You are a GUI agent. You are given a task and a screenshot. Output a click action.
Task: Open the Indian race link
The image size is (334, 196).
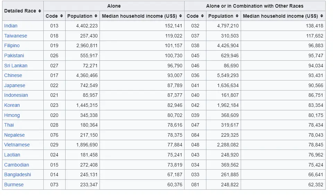pyautogui.click(x=11, y=26)
